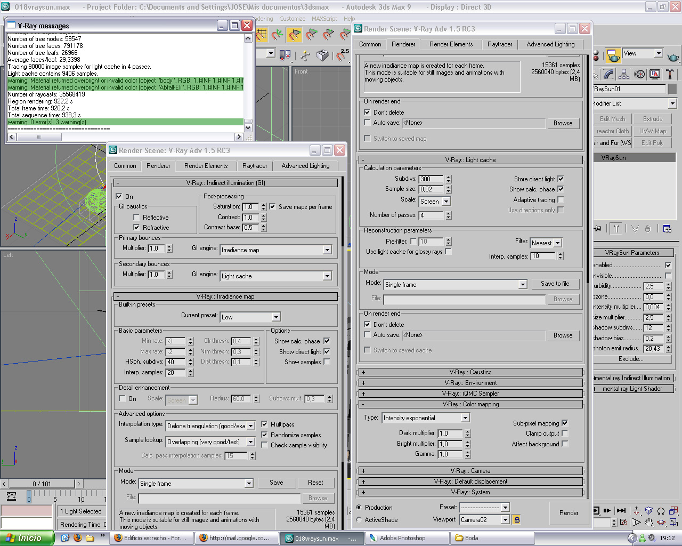Open Secondary bounces GI engine dropdown

point(276,276)
